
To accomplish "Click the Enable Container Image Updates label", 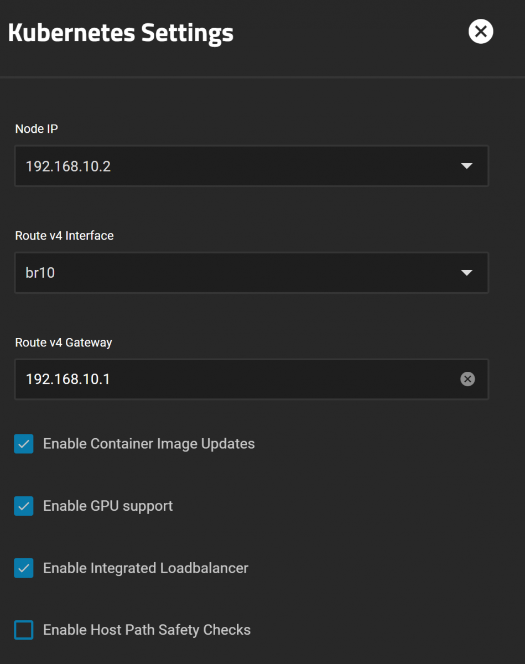I will (149, 444).
